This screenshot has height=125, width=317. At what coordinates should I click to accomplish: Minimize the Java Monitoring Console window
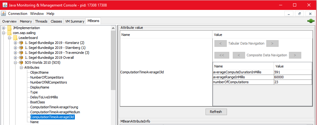[x=281, y=5]
